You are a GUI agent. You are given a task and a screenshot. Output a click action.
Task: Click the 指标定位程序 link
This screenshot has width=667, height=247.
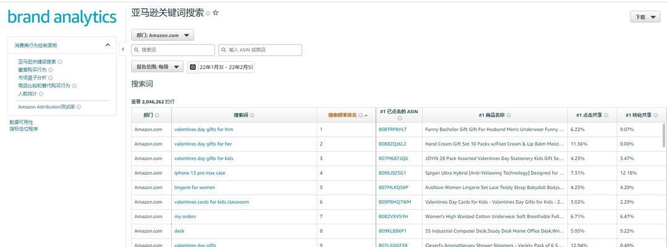point(24,129)
